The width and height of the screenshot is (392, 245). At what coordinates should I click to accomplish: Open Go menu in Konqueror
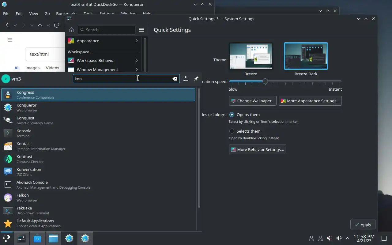click(x=47, y=13)
